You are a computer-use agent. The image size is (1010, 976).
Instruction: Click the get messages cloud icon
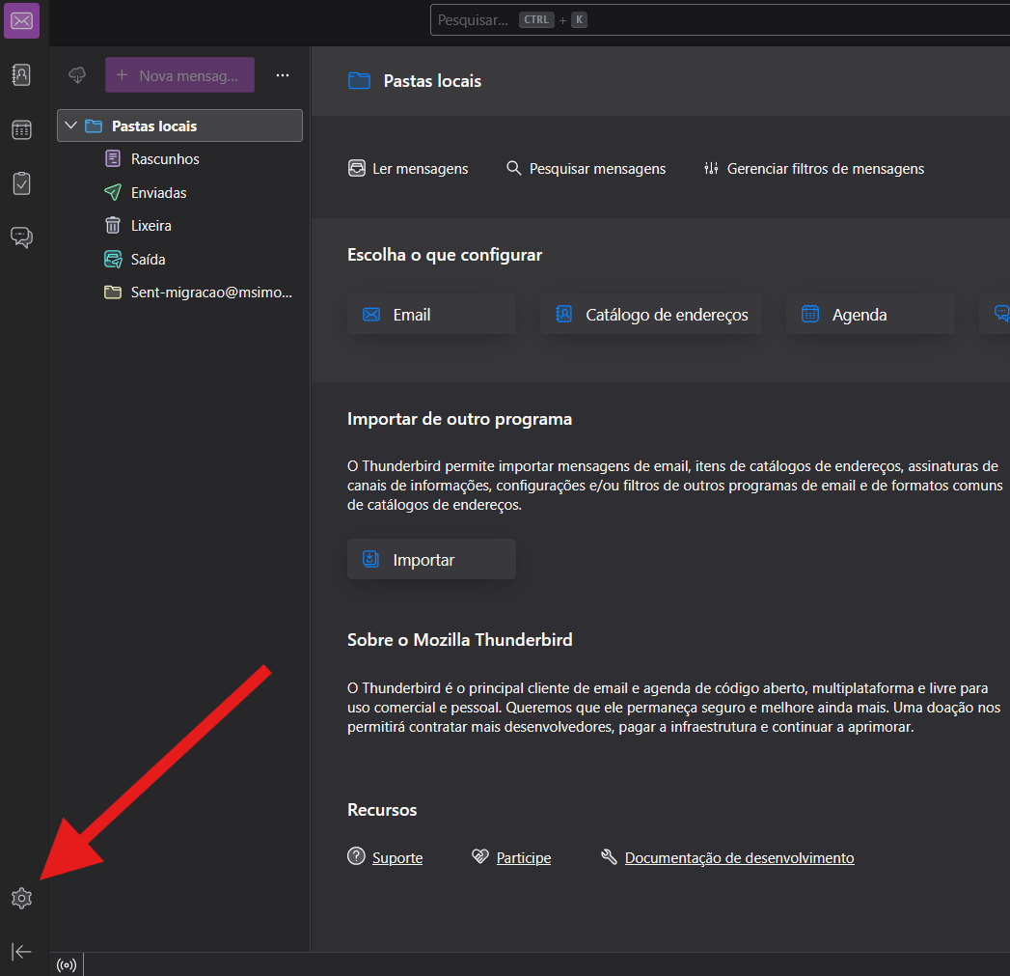77,75
